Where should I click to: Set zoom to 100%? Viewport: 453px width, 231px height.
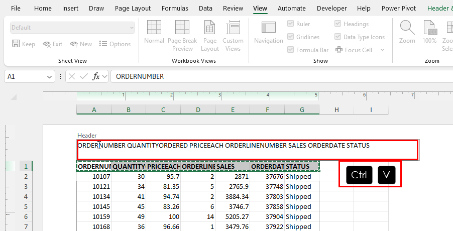(429, 32)
